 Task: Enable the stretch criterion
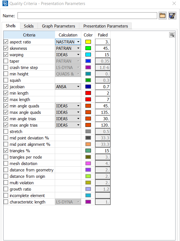[6, 131]
